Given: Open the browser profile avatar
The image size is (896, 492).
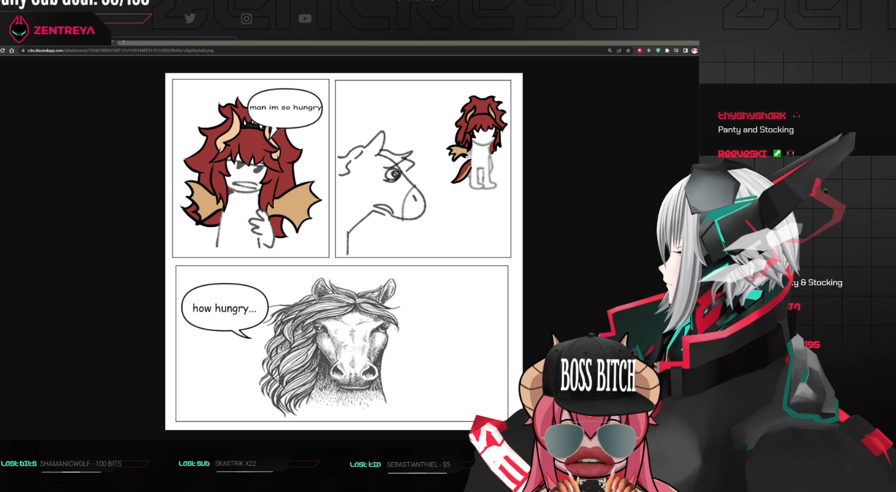Looking at the screenshot, I should (x=694, y=50).
